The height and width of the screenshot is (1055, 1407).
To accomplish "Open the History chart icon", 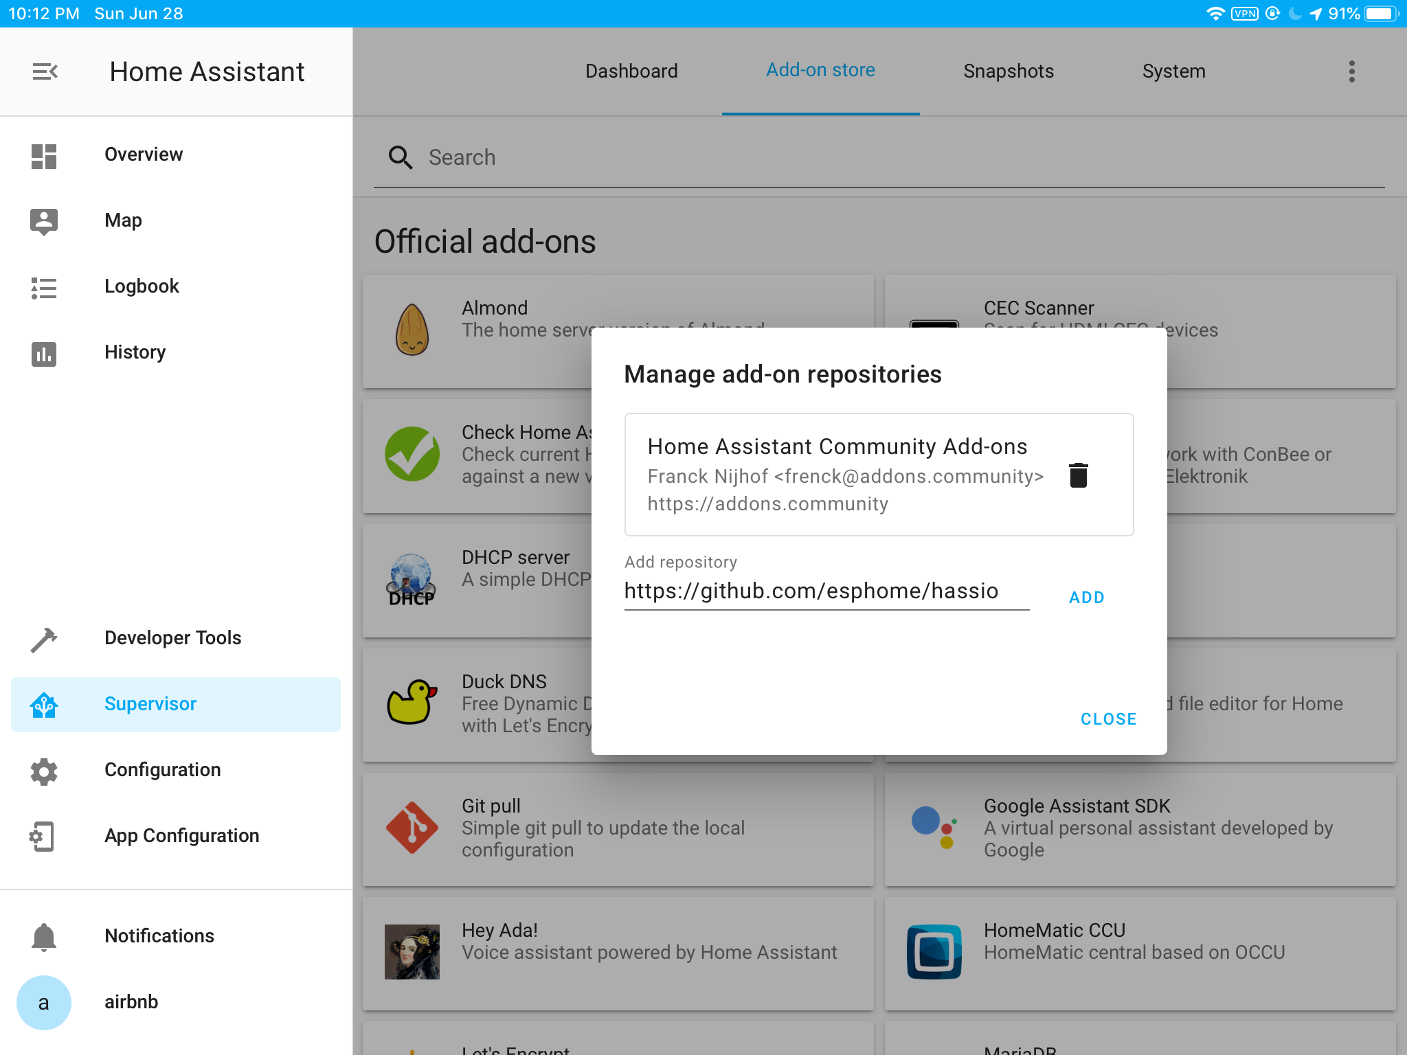I will [44, 354].
